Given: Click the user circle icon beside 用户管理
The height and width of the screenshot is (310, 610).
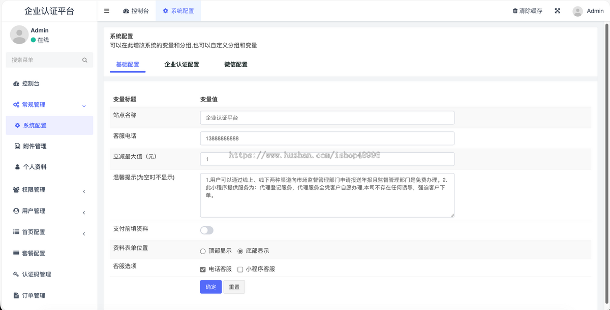Looking at the screenshot, I should click(x=16, y=211).
